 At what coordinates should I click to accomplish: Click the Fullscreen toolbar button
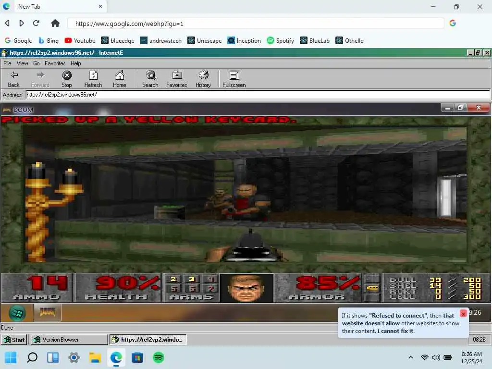(234, 79)
